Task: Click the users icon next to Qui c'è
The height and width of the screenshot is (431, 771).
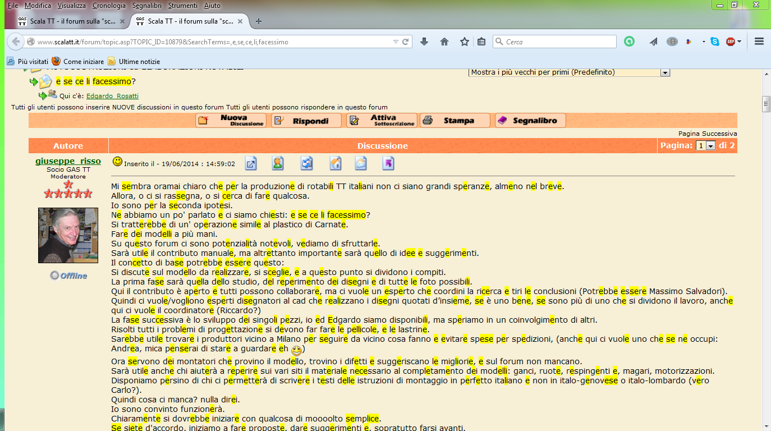Action: (x=52, y=94)
